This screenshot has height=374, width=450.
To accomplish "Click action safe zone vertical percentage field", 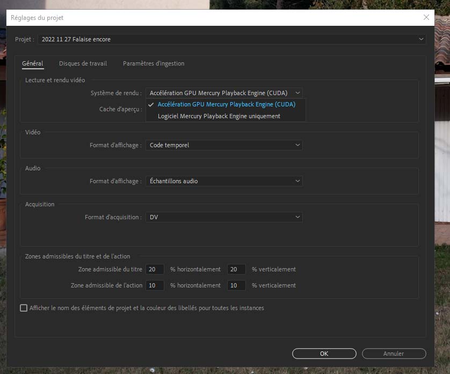I will 236,285.
